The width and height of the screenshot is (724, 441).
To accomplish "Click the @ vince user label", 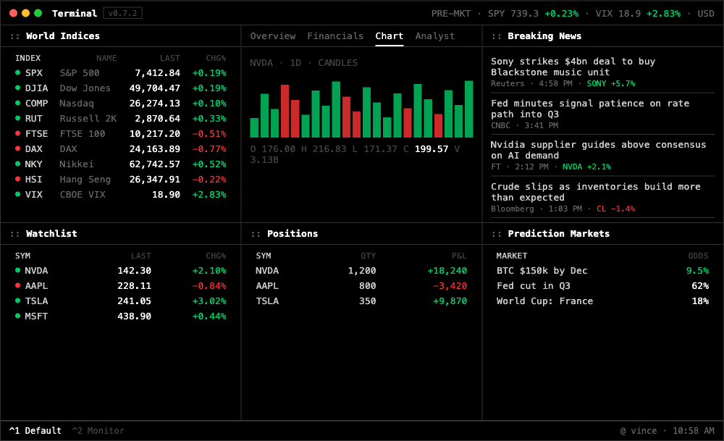I will tap(638, 431).
